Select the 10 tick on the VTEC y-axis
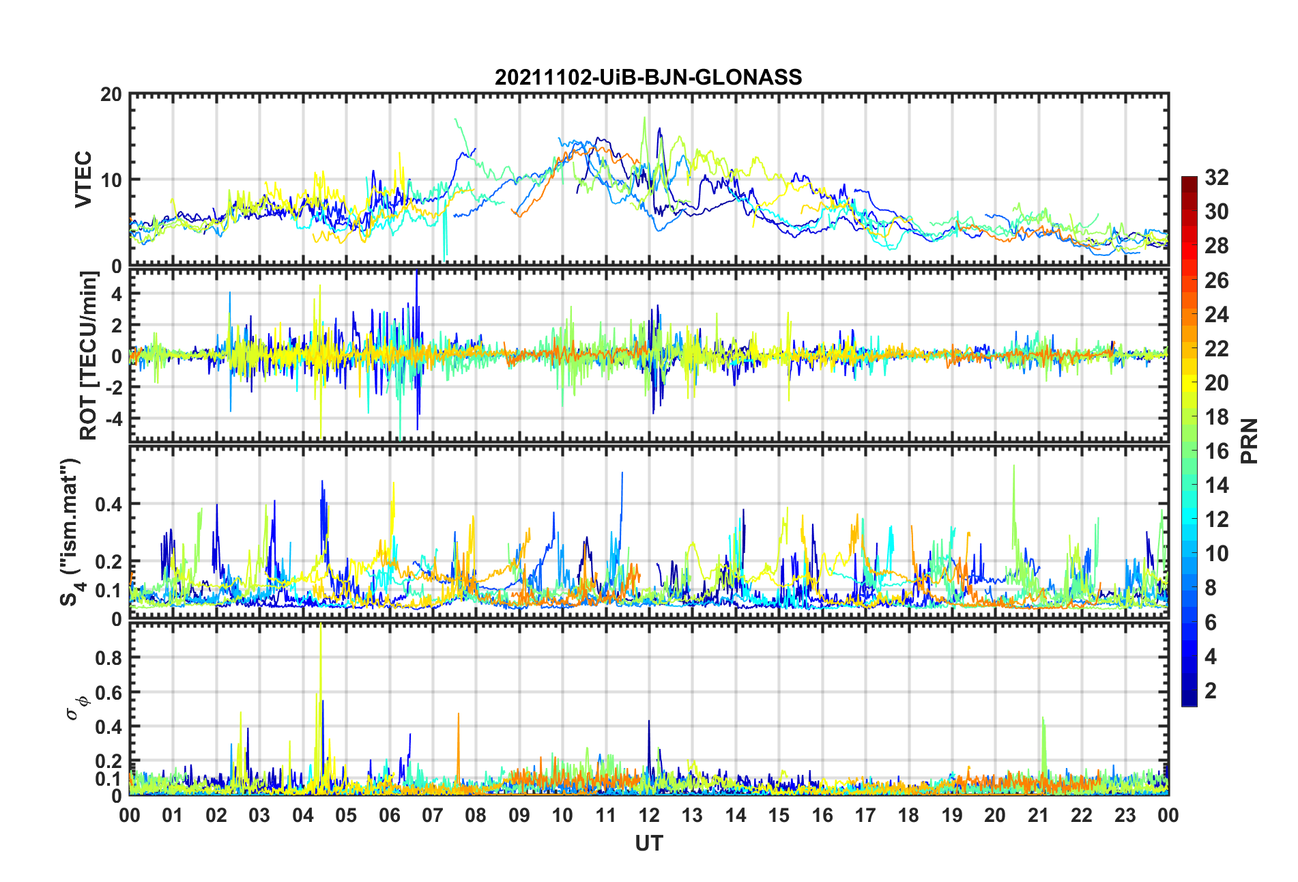Image resolution: width=1298 pixels, height=882 pixels. (111, 180)
